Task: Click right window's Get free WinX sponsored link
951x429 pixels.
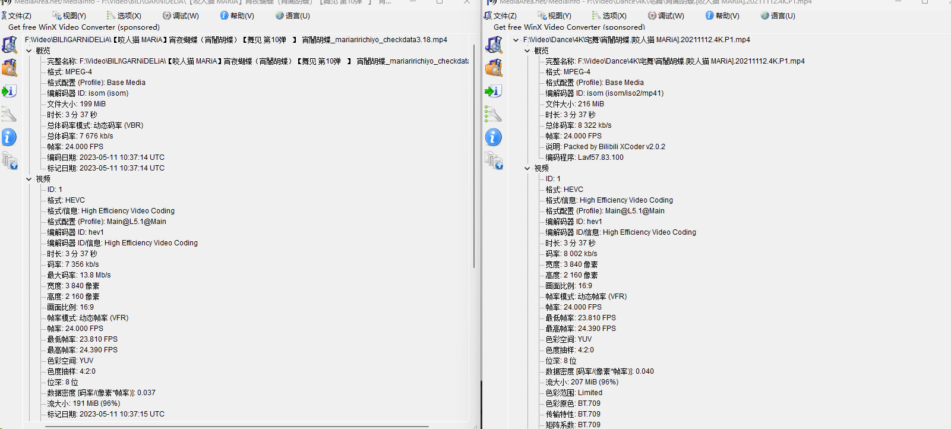Action: coord(569,27)
